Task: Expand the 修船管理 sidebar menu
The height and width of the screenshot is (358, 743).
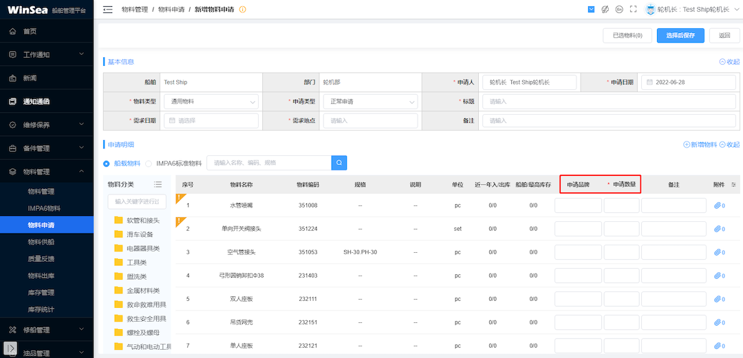Action: point(47,330)
